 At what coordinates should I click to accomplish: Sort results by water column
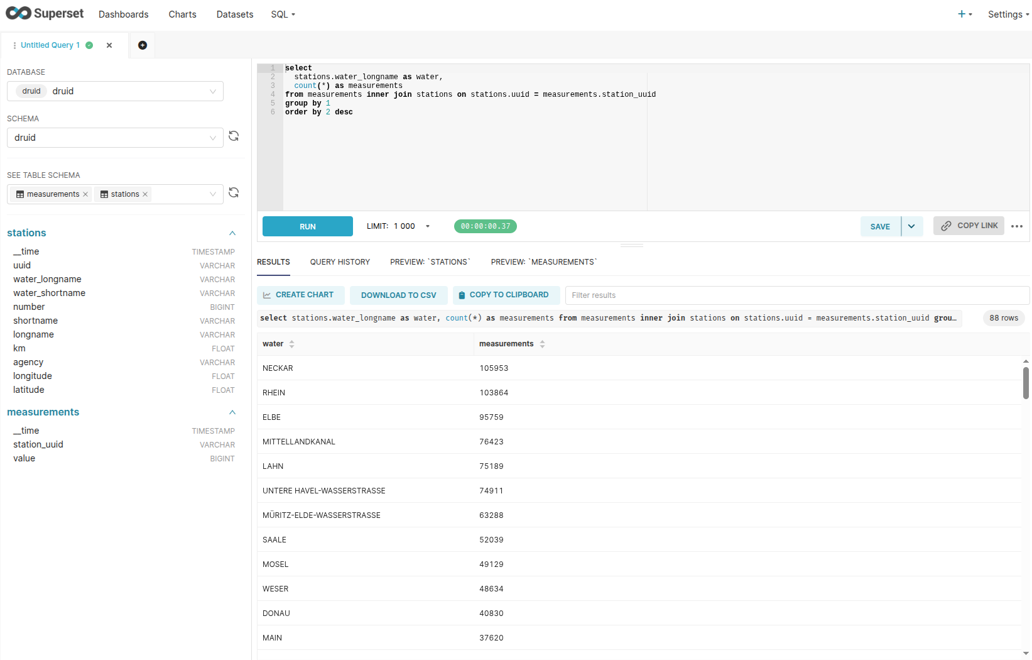[291, 344]
